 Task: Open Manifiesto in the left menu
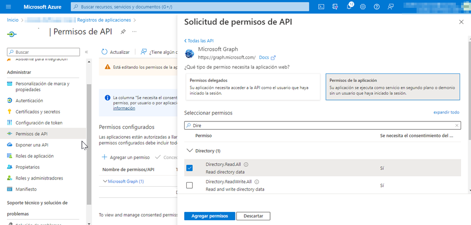click(x=26, y=189)
